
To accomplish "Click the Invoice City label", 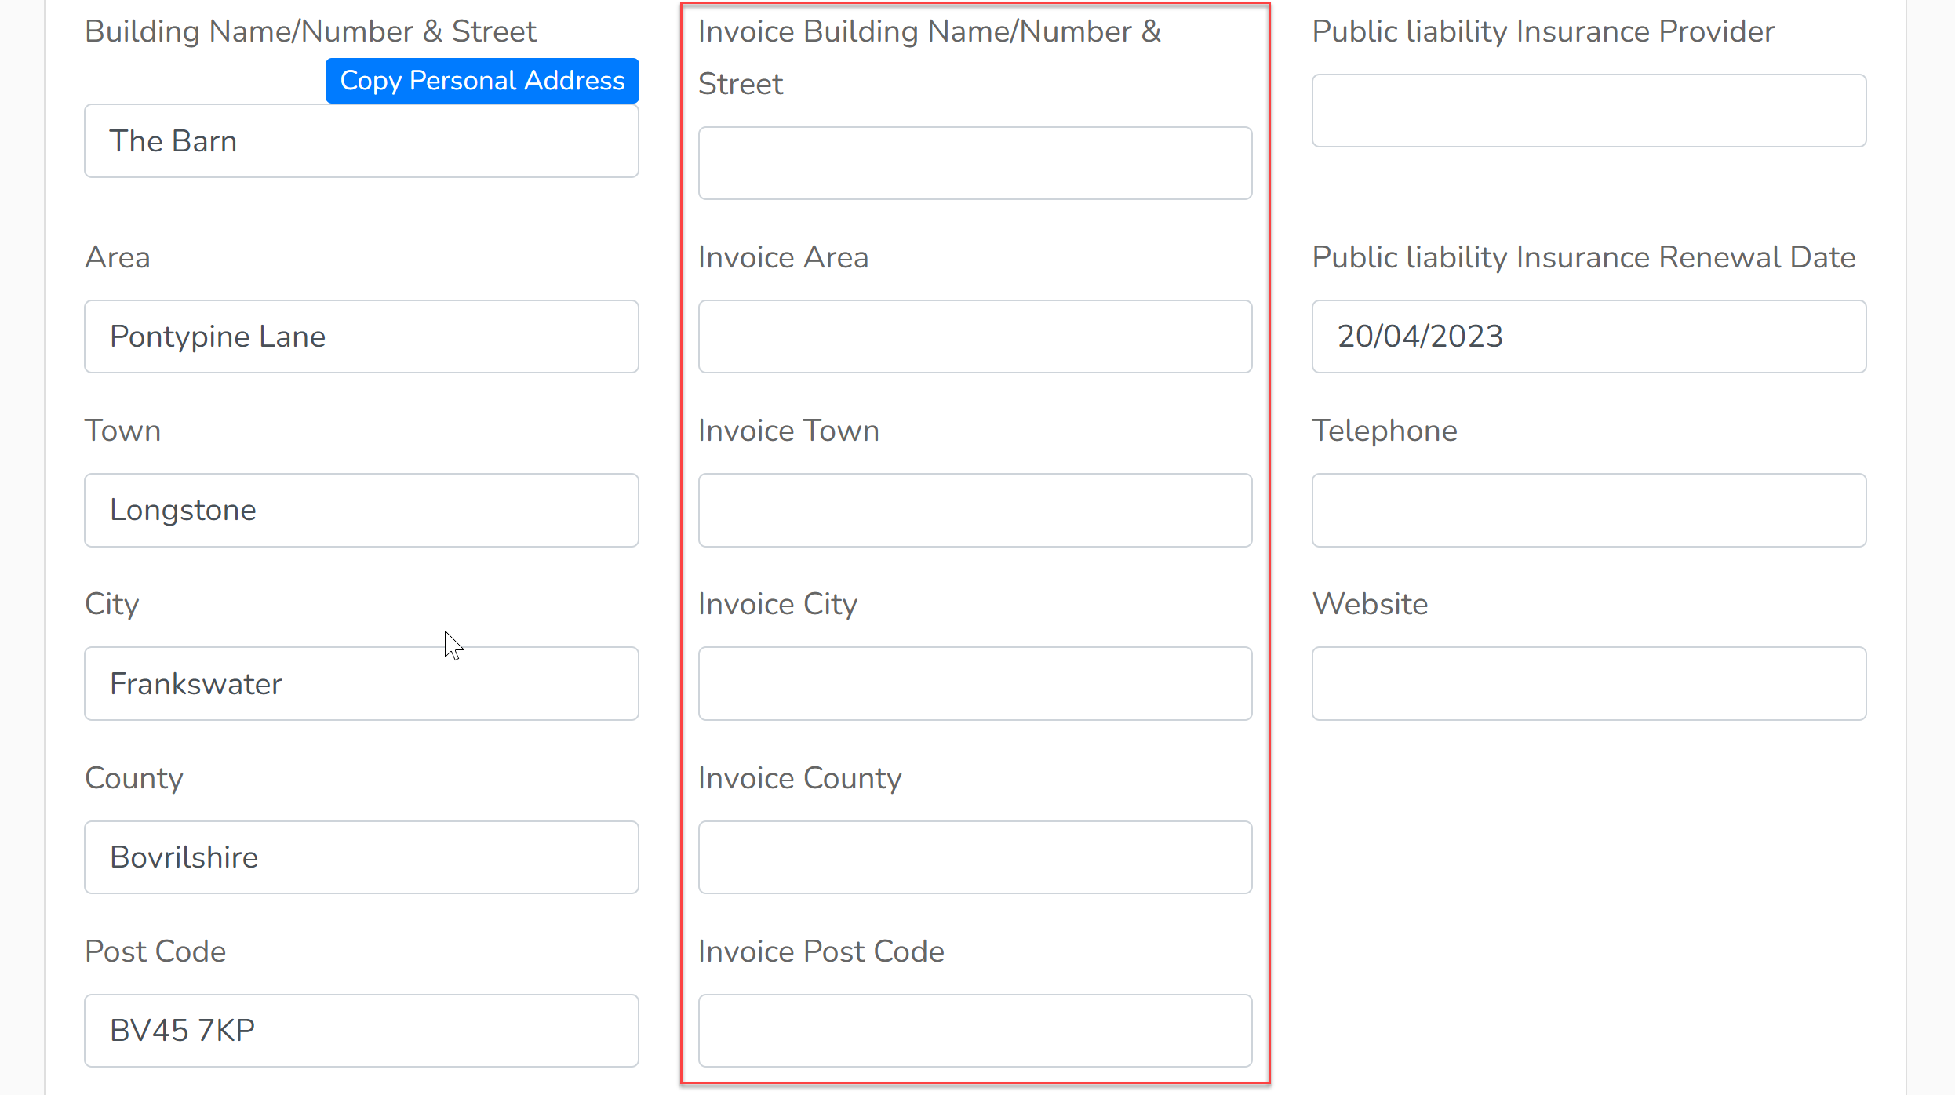I will 778,604.
